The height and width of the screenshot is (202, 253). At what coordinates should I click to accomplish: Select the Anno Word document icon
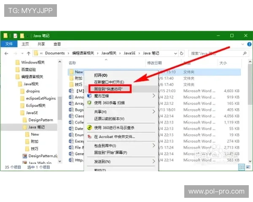pos(71,97)
